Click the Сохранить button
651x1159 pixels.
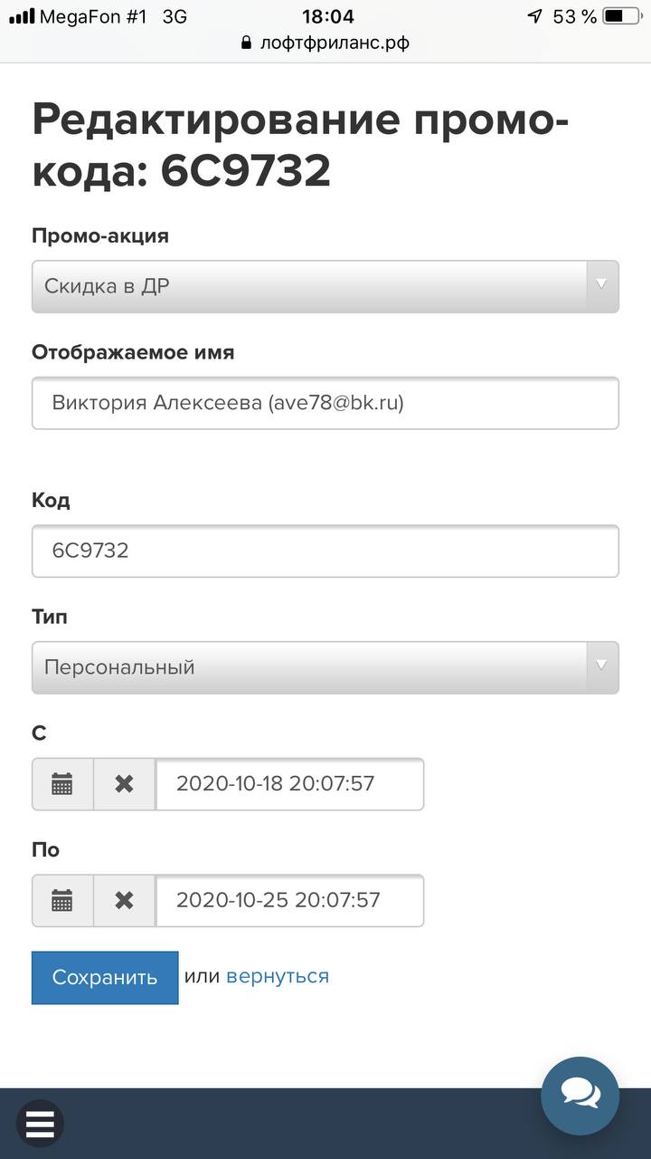[105, 978]
